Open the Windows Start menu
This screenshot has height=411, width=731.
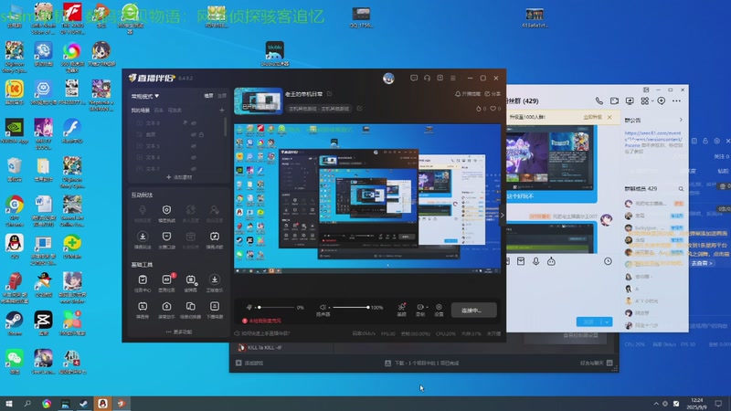pos(9,404)
